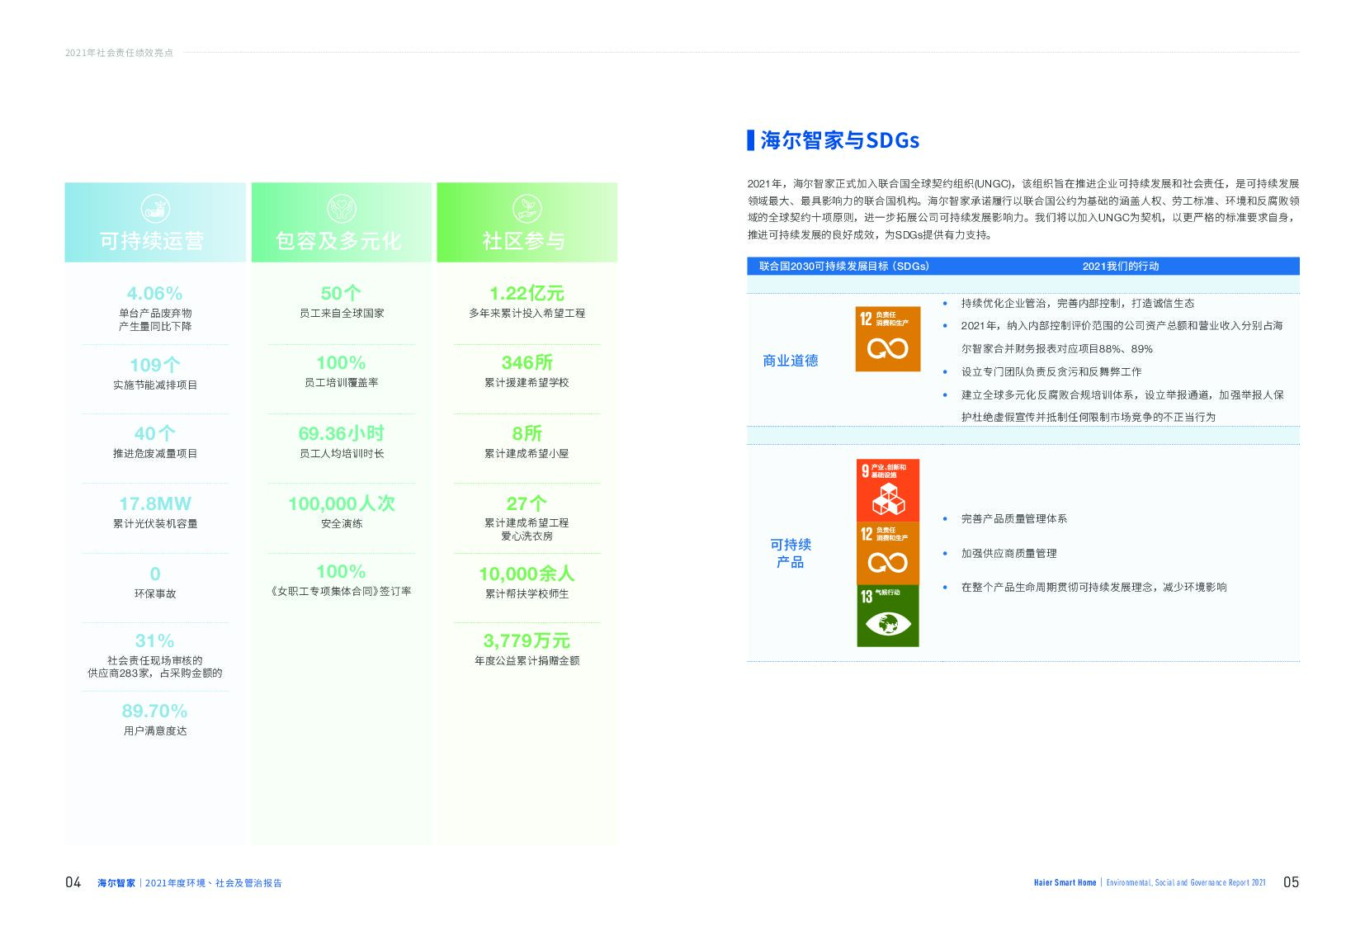
Task: Click the 单台产品废弃物 产生量同比下降 label
Action: [155, 319]
